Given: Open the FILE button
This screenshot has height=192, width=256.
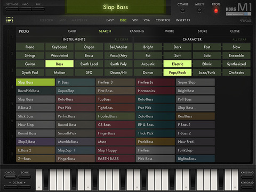Looking at the screenshot, I should click(x=38, y=9).
